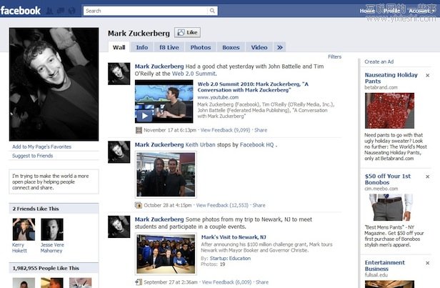Close the Entertainment Business ad
440x288 pixels.
coord(427,263)
